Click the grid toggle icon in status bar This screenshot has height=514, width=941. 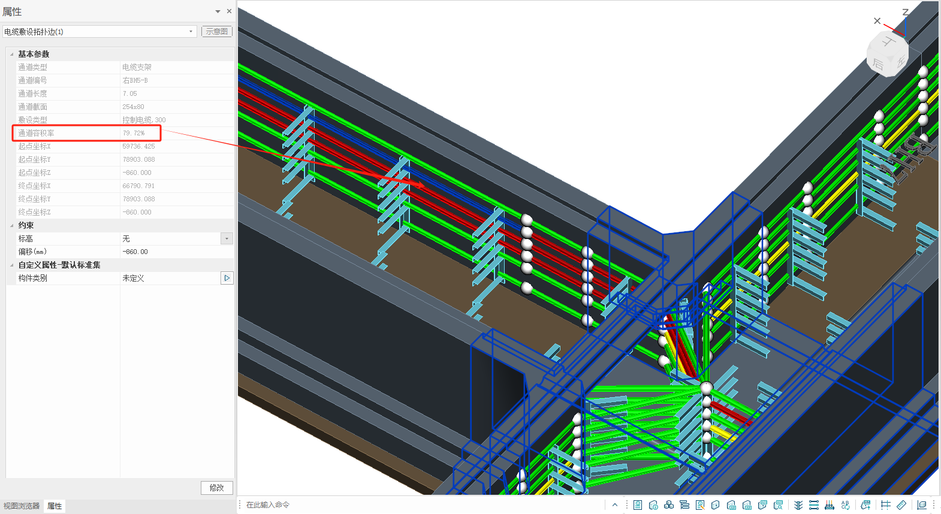pyautogui.click(x=886, y=505)
